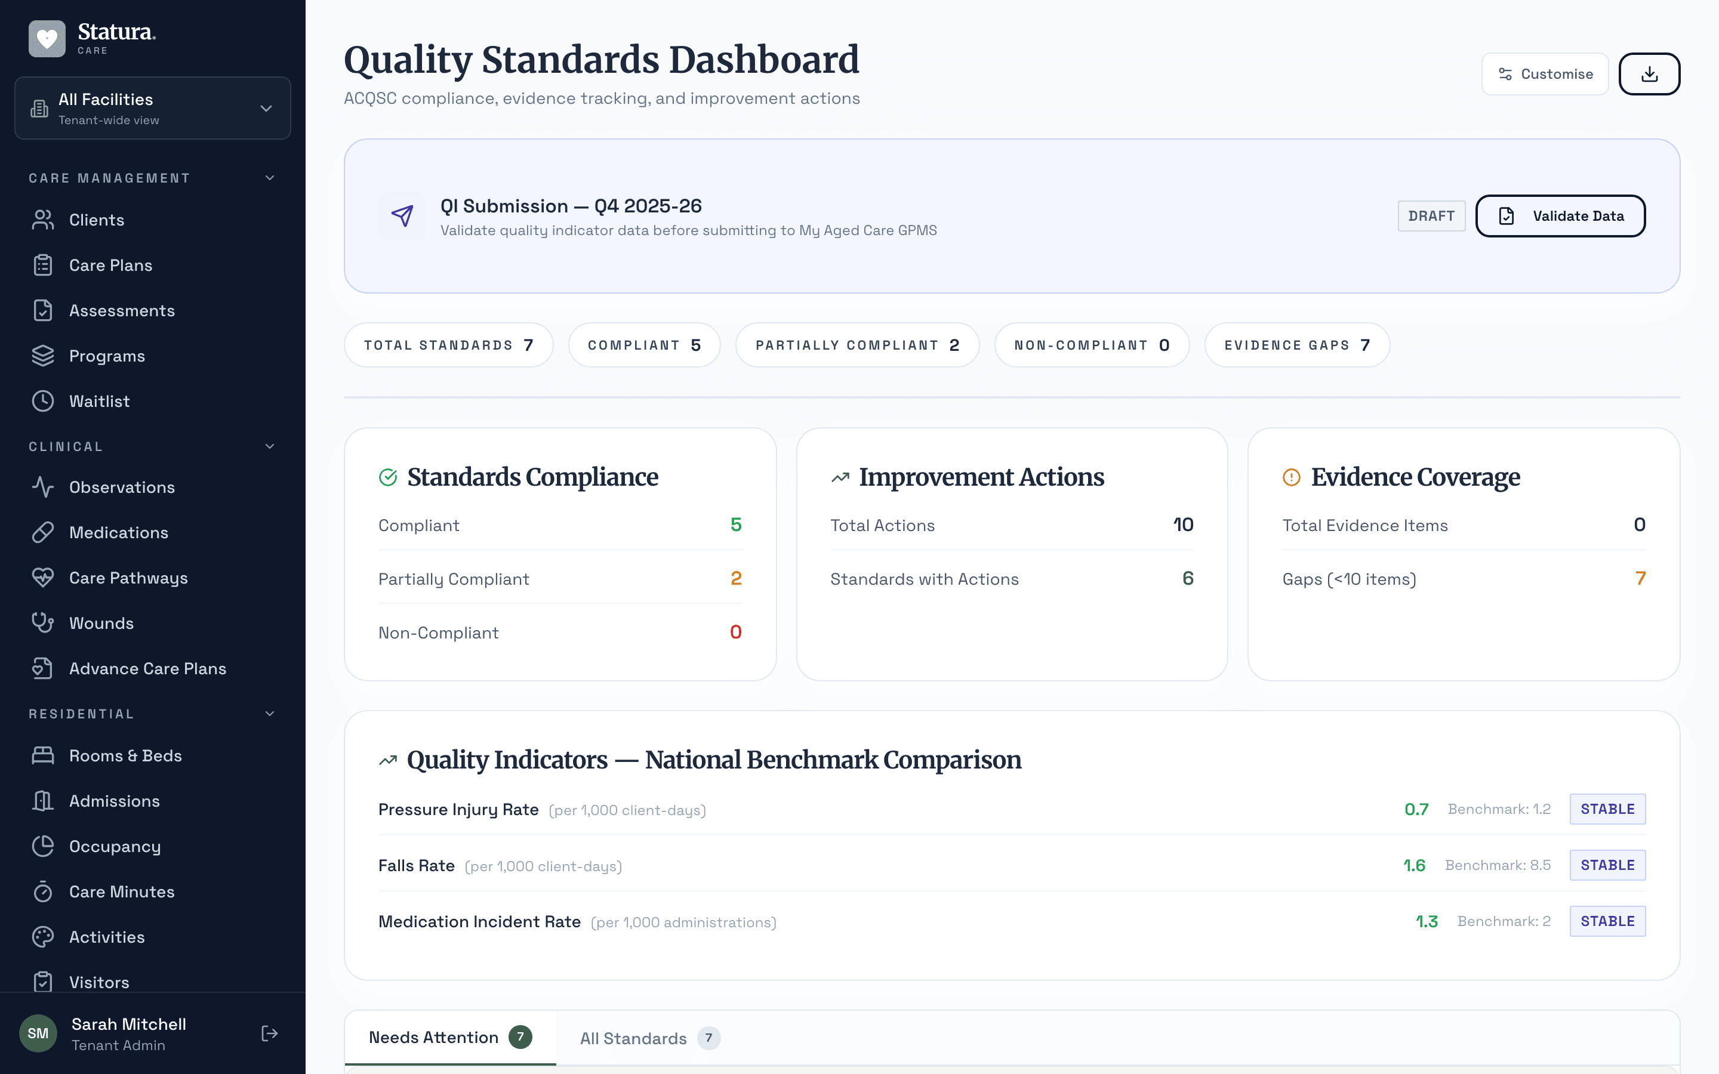Click the Activities palette icon
Viewport: 1719px width, 1074px height.
[42, 937]
